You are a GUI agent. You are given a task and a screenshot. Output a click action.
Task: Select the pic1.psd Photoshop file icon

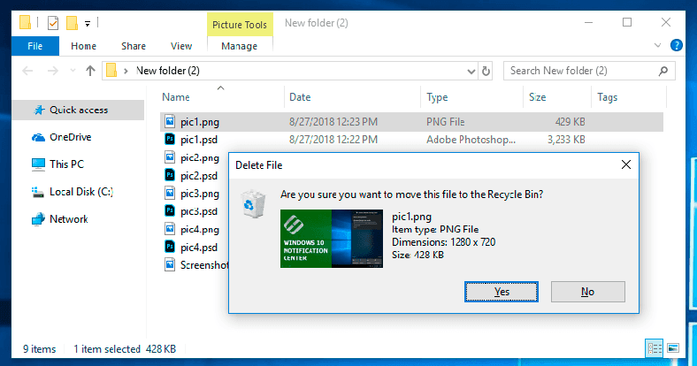click(170, 140)
